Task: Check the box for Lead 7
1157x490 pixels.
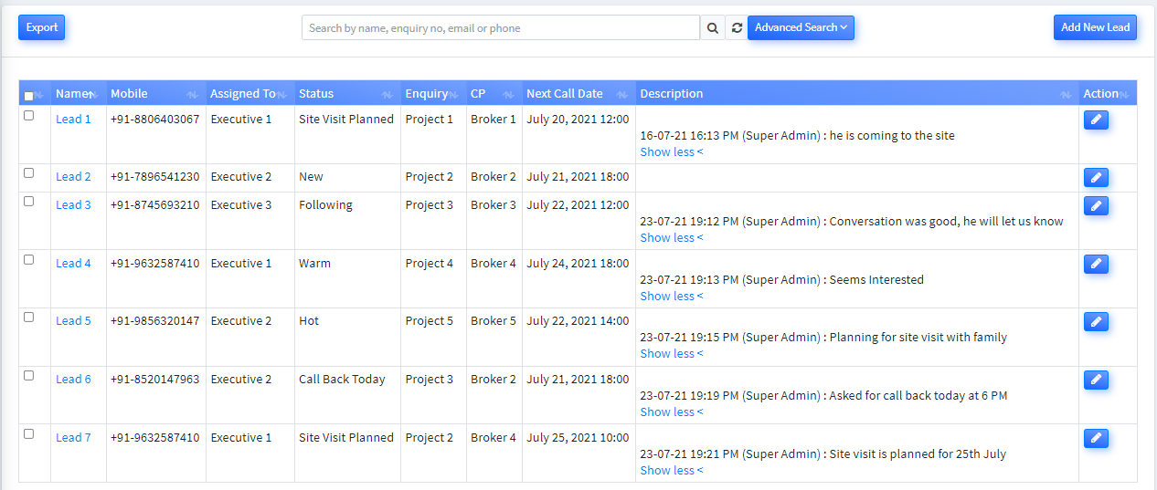Action: pos(28,433)
